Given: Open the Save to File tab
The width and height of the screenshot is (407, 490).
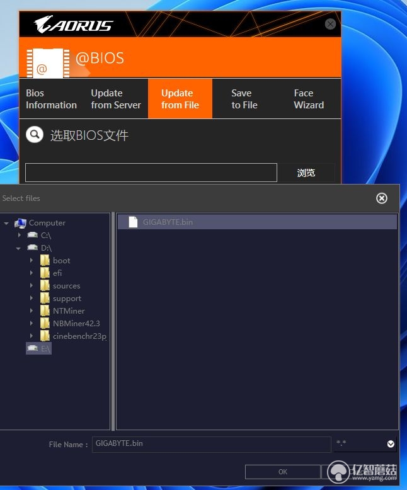Looking at the screenshot, I should point(244,99).
